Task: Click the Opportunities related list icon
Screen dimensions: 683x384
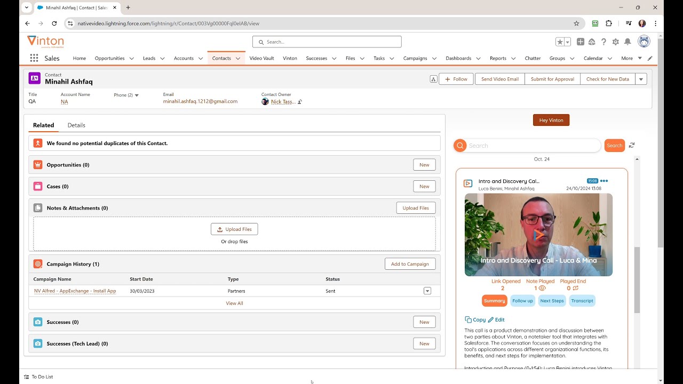Action: tap(38, 165)
